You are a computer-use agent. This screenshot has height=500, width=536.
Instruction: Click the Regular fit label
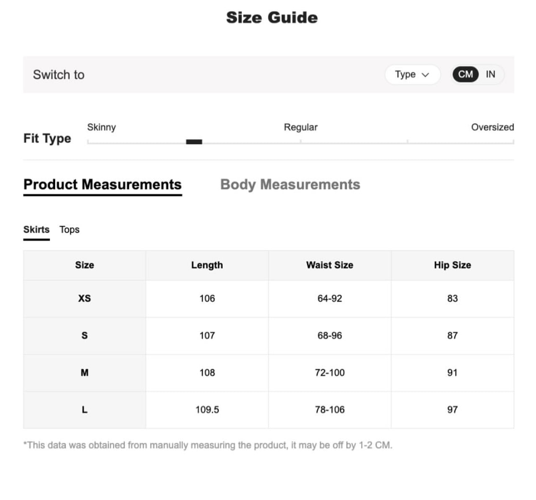coord(300,127)
